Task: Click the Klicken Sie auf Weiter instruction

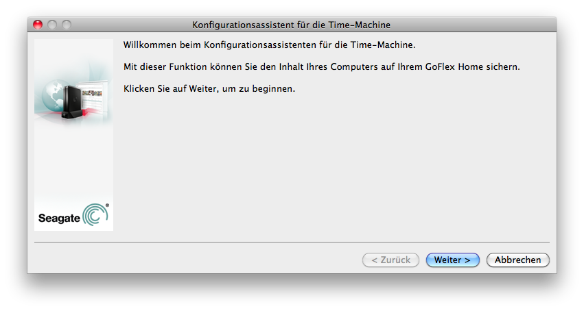Action: [x=209, y=89]
